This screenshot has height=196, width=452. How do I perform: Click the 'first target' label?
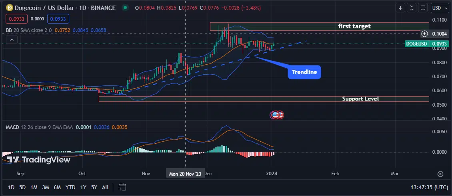tap(354, 26)
